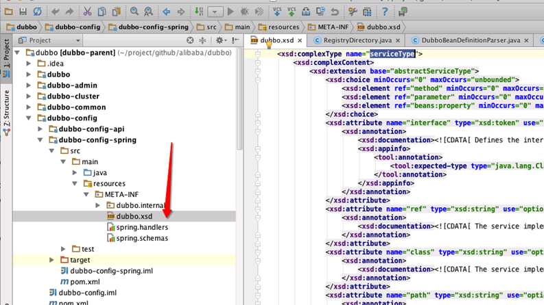Click collapse all icon in Project panel
The width and height of the screenshot is (544, 305).
pyautogui.click(x=202, y=40)
